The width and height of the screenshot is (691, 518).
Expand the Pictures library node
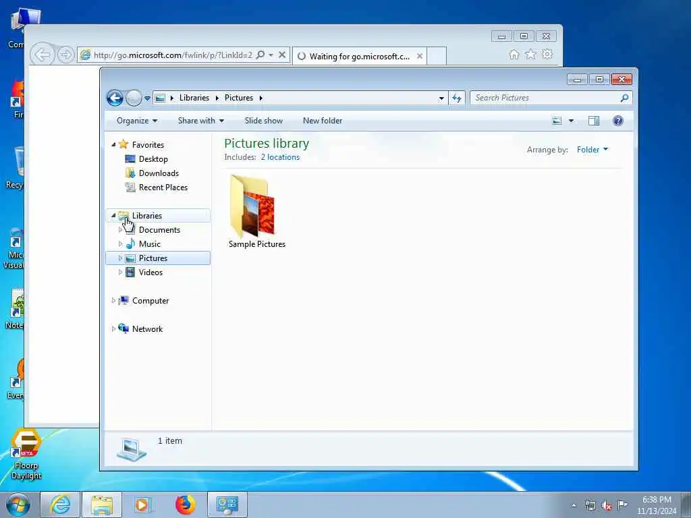120,258
